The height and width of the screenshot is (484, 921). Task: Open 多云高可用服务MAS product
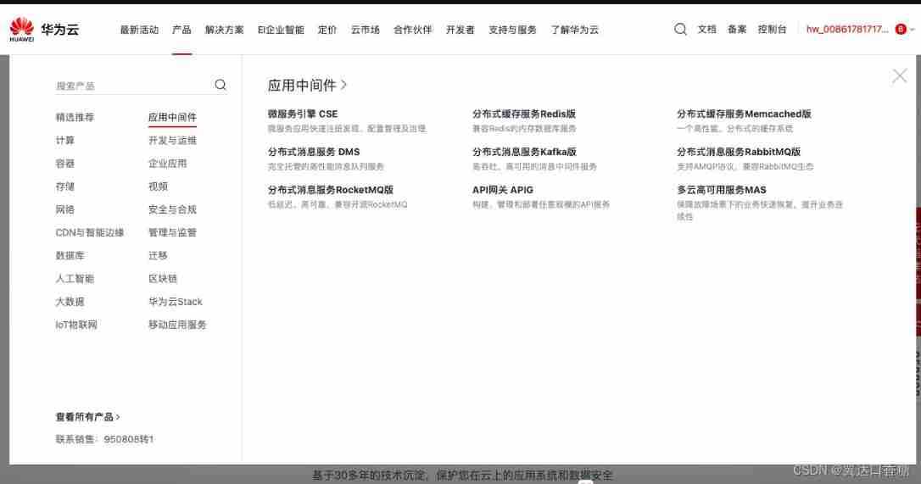721,190
